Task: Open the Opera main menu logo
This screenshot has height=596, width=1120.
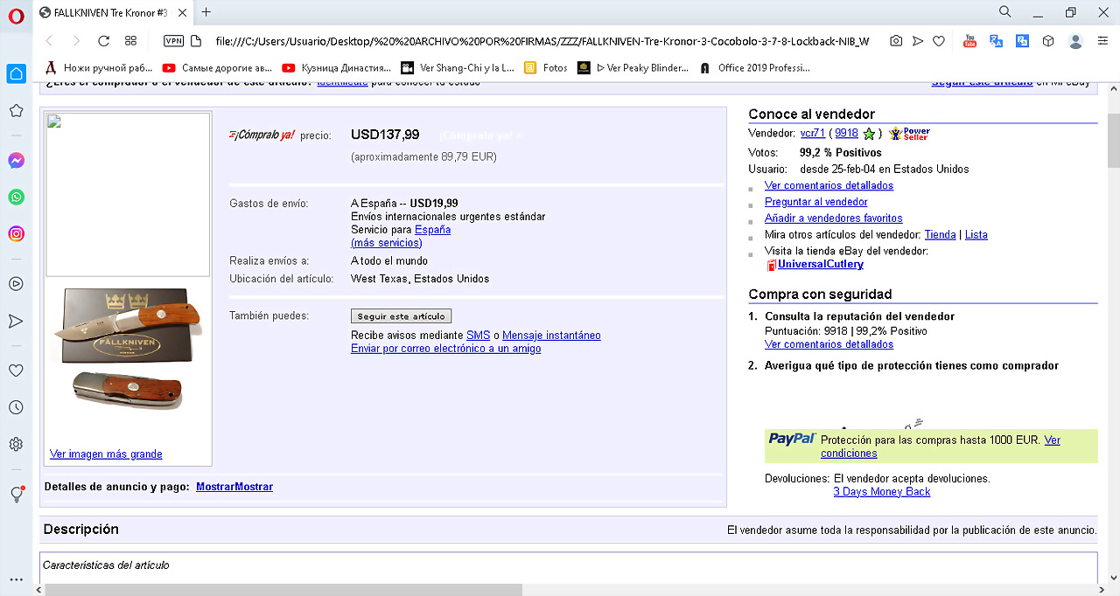Action: coord(16,15)
